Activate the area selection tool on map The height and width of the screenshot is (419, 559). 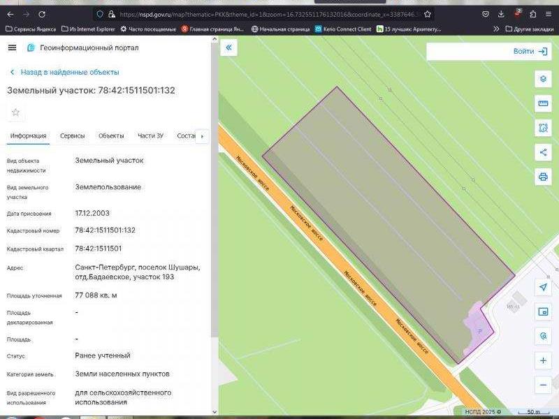543,128
